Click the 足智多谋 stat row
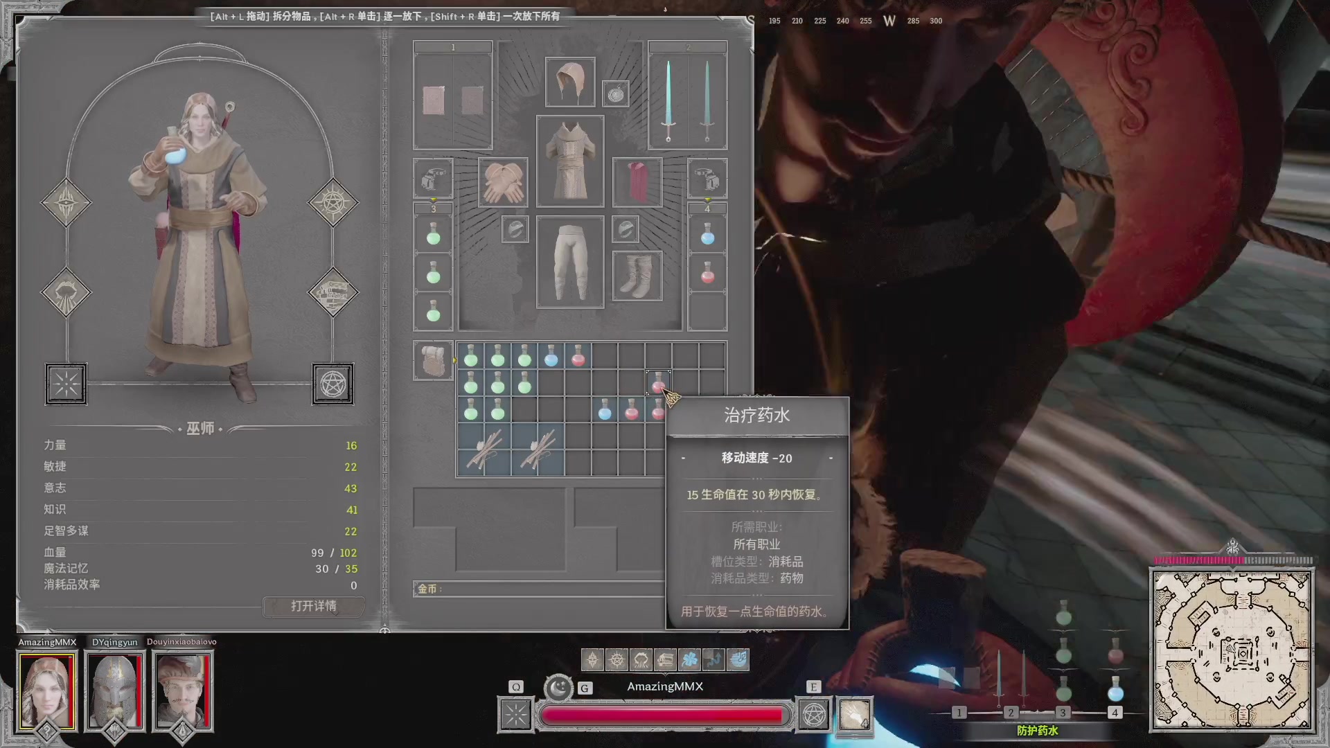This screenshot has width=1330, height=748. tap(200, 531)
